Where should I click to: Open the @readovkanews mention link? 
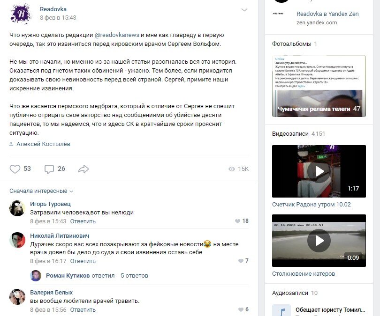(x=117, y=35)
